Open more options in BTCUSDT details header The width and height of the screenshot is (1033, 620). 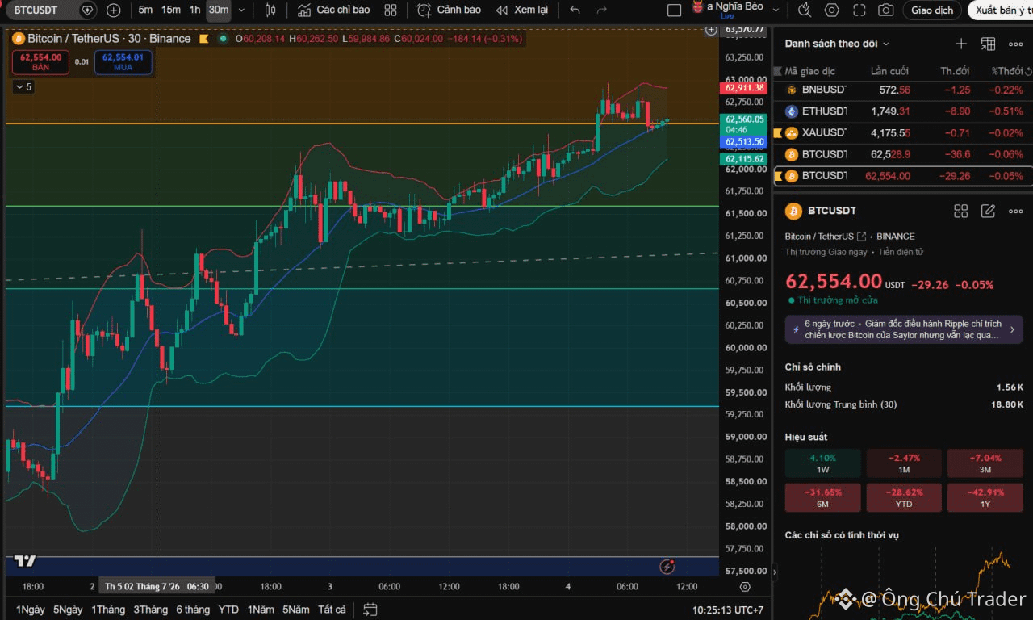[1015, 211]
